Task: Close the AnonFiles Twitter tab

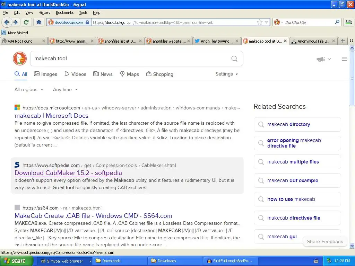Action: tap(237, 41)
